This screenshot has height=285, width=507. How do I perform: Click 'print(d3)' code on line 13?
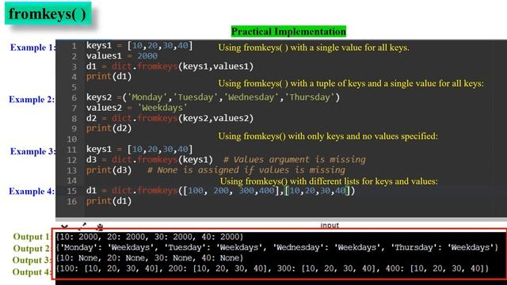pos(109,170)
